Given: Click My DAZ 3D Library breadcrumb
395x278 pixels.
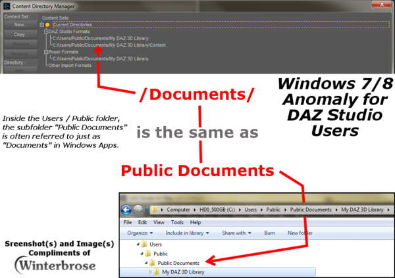Looking at the screenshot, I should (362, 210).
